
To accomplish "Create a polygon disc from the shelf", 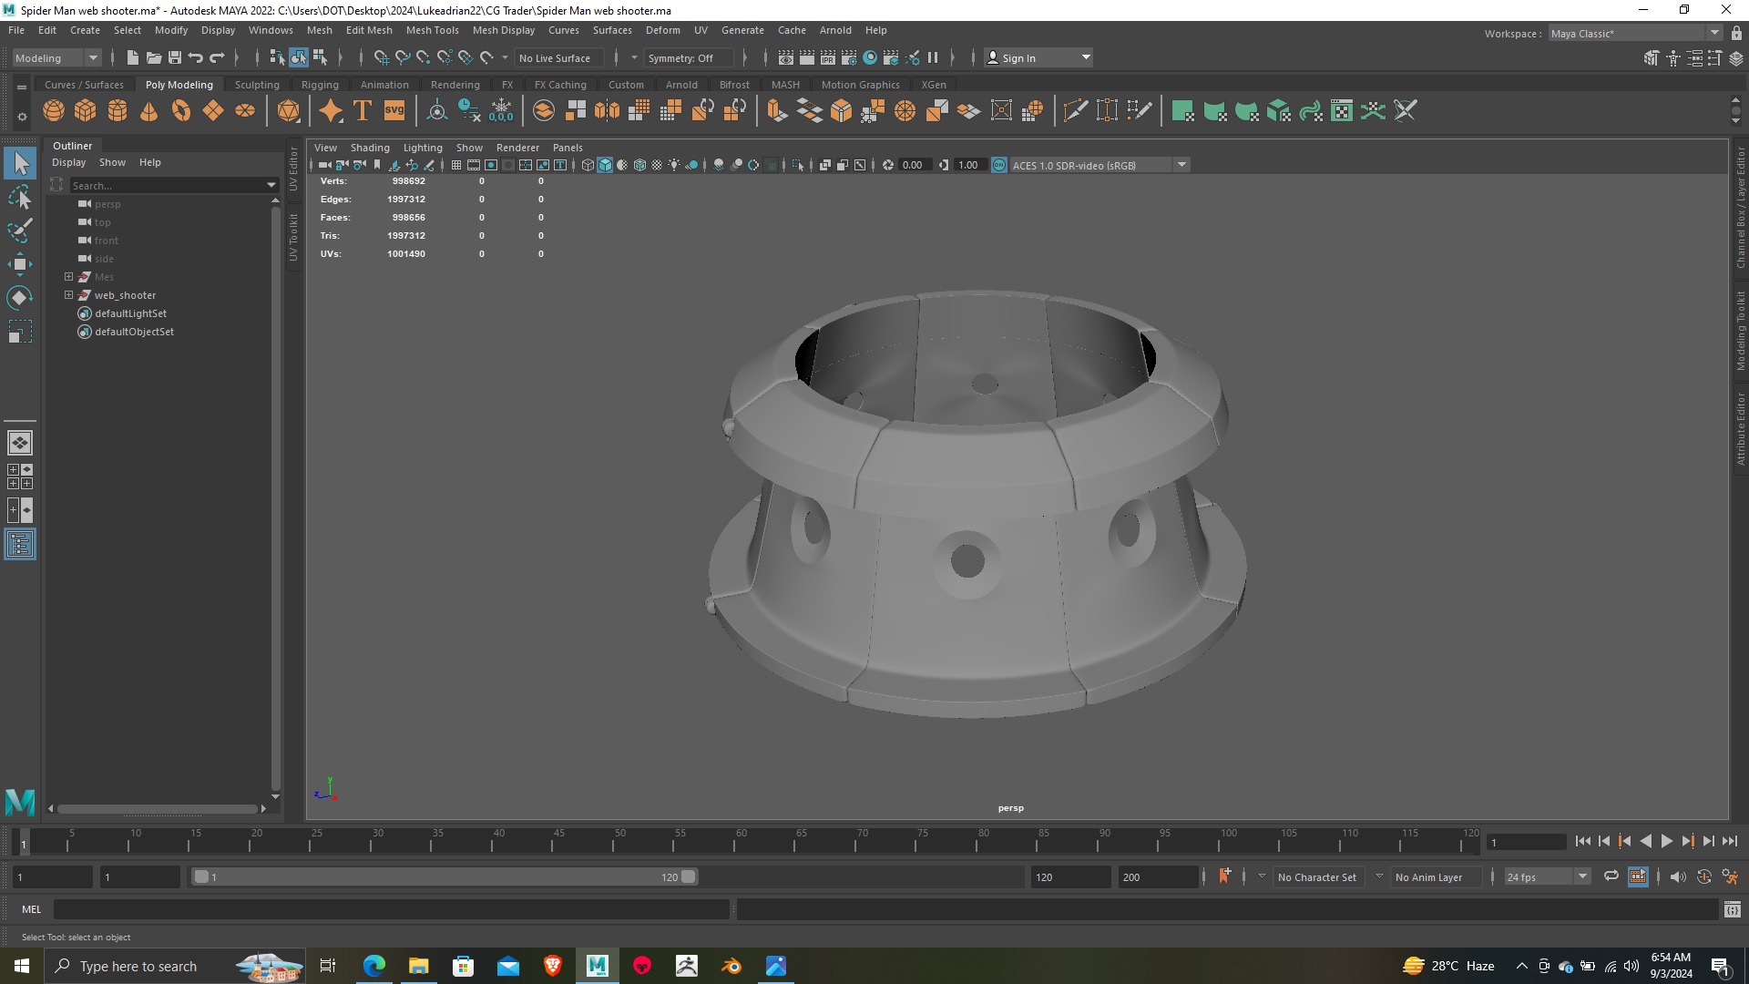I will (x=245, y=111).
